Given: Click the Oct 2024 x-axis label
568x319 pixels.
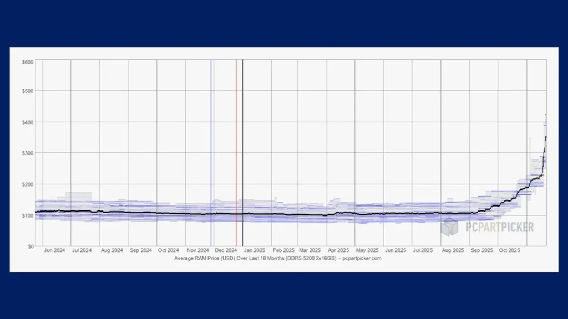Looking at the screenshot, I should [169, 251].
